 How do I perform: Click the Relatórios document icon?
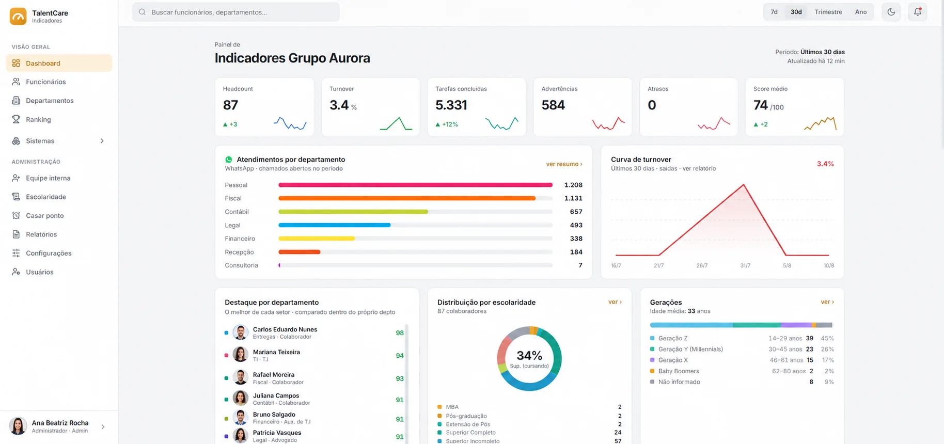pos(16,234)
